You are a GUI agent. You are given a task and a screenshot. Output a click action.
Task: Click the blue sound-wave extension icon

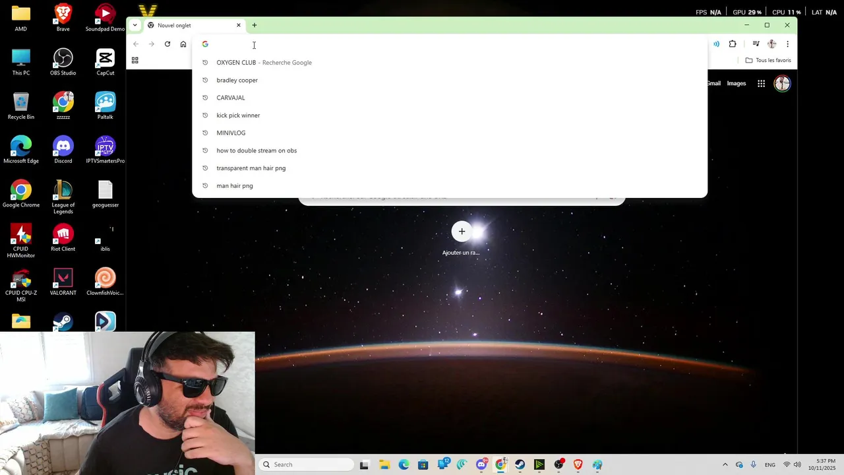click(716, 44)
